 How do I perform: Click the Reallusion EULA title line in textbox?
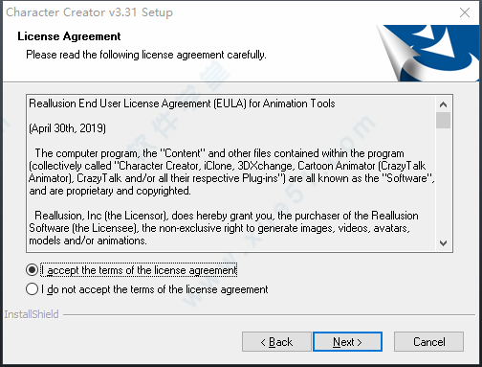[x=182, y=103]
